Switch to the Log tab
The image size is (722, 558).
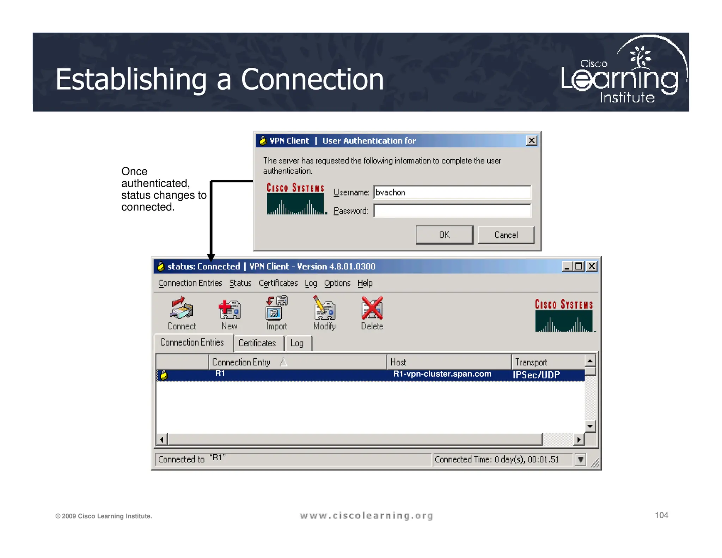point(298,343)
